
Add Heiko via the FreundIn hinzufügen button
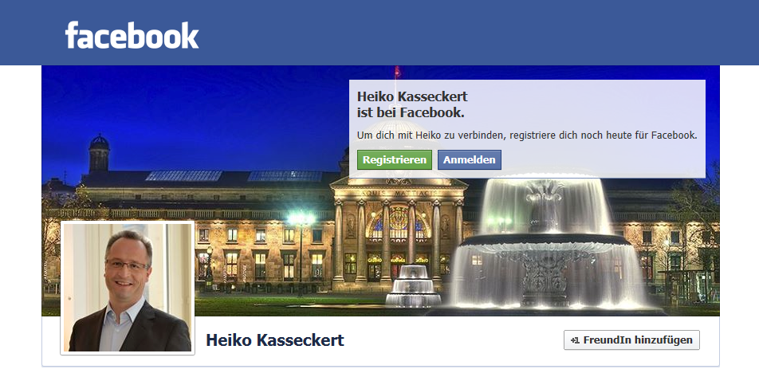tap(631, 340)
